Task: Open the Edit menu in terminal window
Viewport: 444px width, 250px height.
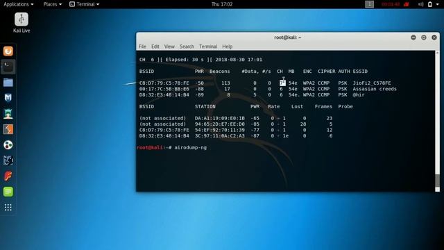Action: coord(155,47)
